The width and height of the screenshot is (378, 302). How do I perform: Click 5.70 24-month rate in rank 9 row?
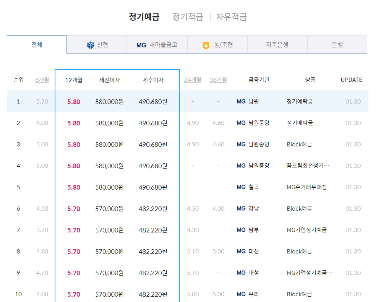[193, 273]
